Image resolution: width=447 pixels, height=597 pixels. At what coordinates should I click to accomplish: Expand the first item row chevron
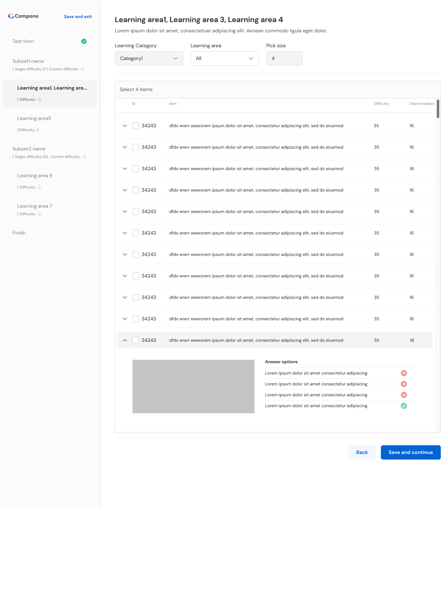coord(125,126)
